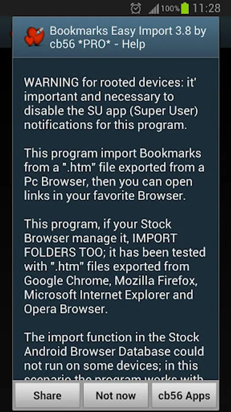Tap the Bookmarks Easy Import dialog title

[128, 38]
